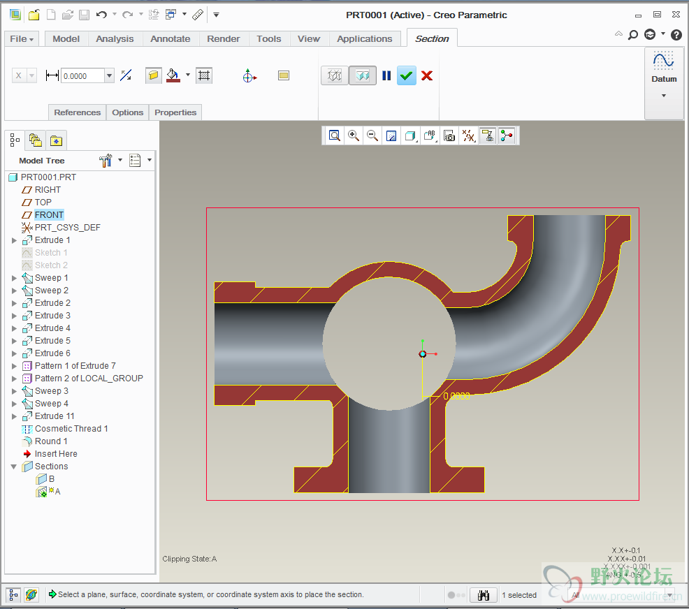
Task: Open Model Tree settings hammer icon
Action: click(106, 161)
